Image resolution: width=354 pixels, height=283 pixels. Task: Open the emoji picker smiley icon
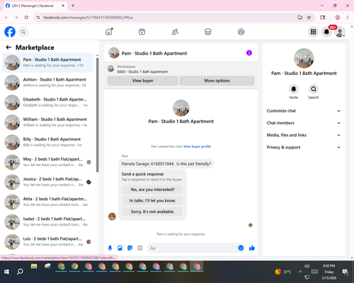pyautogui.click(x=241, y=248)
